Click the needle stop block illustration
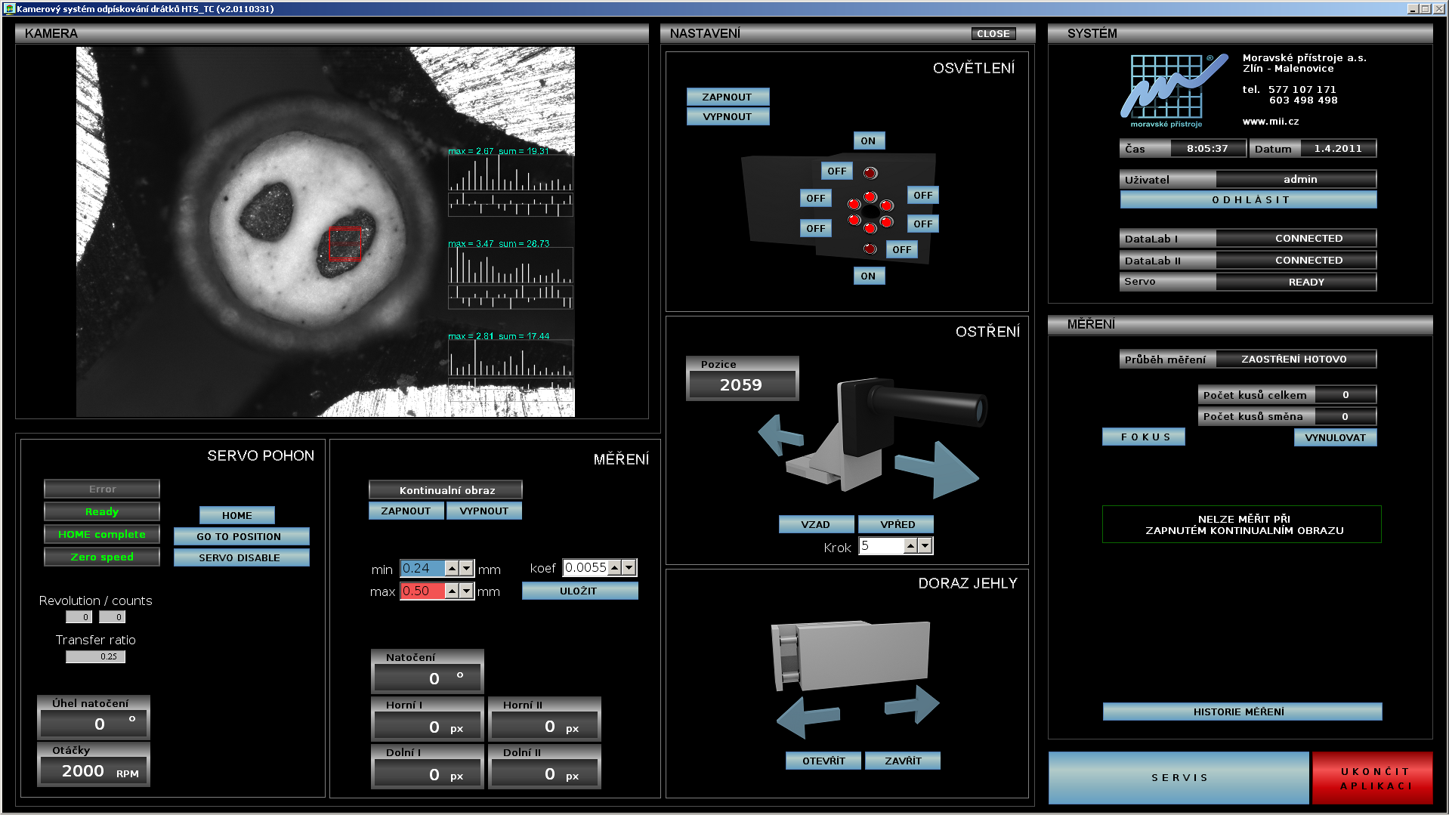The height and width of the screenshot is (815, 1449). [x=851, y=654]
